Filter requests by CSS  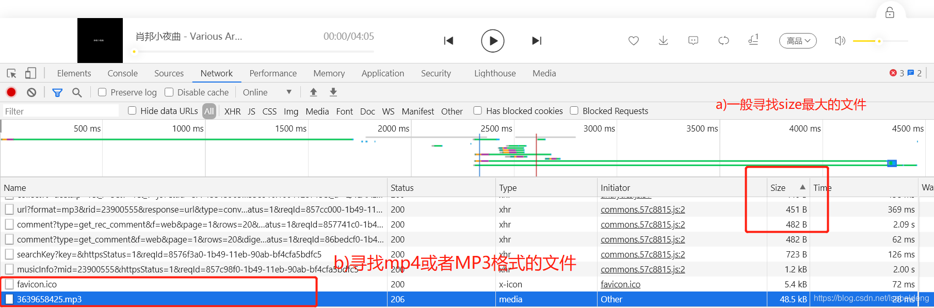click(269, 111)
